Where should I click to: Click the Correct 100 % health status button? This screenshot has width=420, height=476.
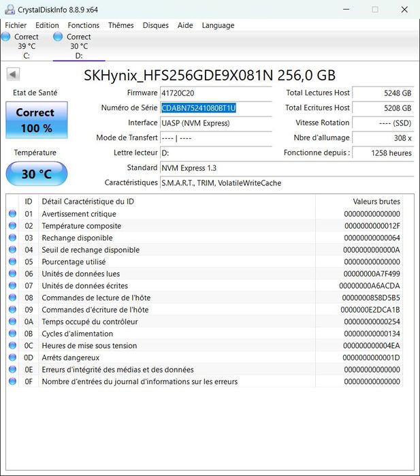tap(36, 121)
